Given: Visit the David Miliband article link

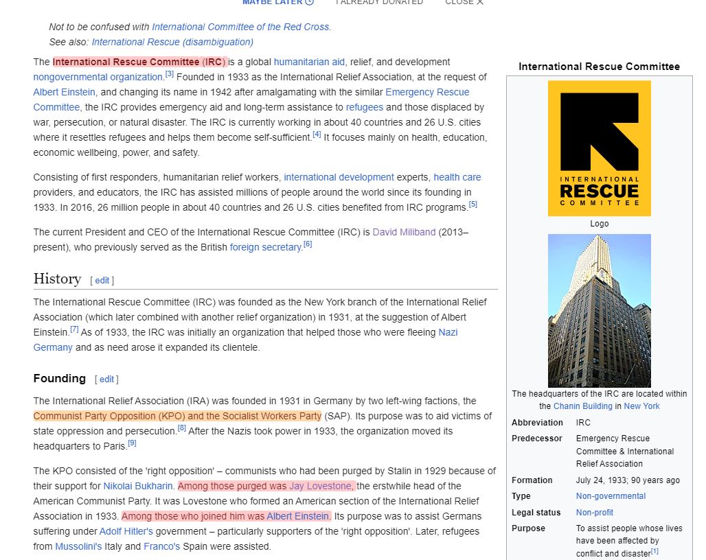Looking at the screenshot, I should (404, 232).
